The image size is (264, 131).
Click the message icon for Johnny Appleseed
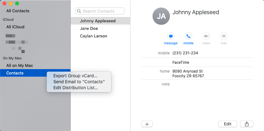click(171, 36)
